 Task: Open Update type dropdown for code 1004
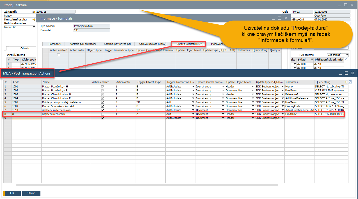[x=282, y=98]
